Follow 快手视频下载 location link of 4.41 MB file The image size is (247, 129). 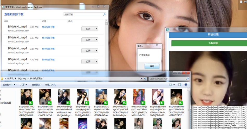click(x=48, y=60)
